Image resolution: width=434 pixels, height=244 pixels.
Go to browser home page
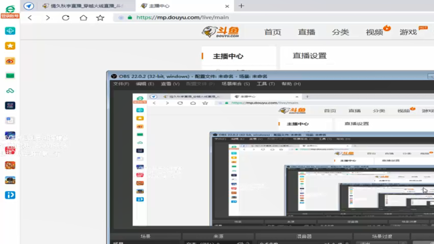pyautogui.click(x=84, y=18)
